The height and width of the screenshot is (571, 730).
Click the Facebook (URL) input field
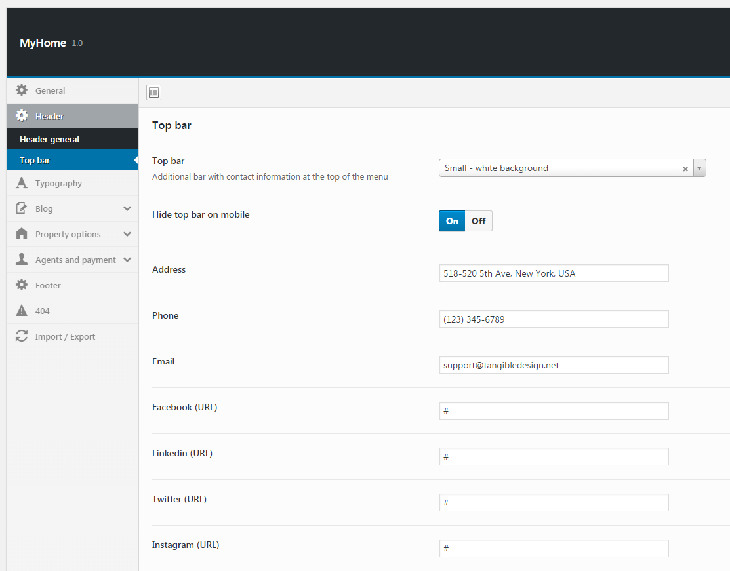554,411
